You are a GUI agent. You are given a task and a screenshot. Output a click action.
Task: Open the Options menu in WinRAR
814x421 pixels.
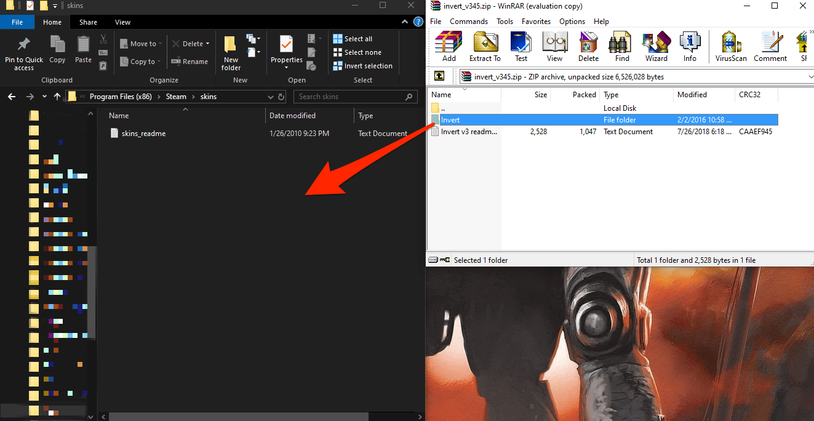point(572,21)
